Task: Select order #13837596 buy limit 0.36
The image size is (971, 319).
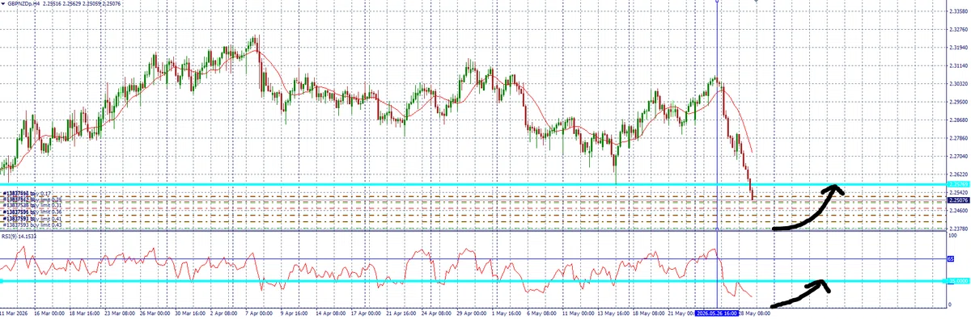Action: [32, 212]
